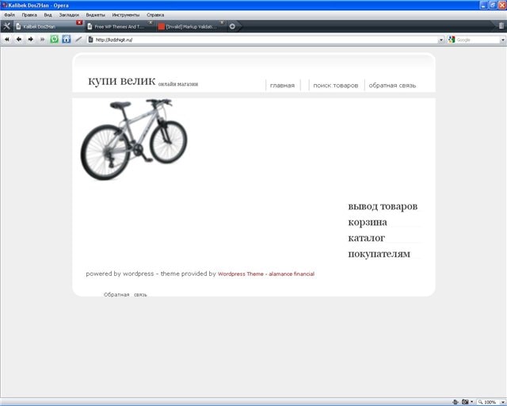The width and height of the screenshot is (507, 406).
Task: Open the Закладки menu
Action: [69, 15]
